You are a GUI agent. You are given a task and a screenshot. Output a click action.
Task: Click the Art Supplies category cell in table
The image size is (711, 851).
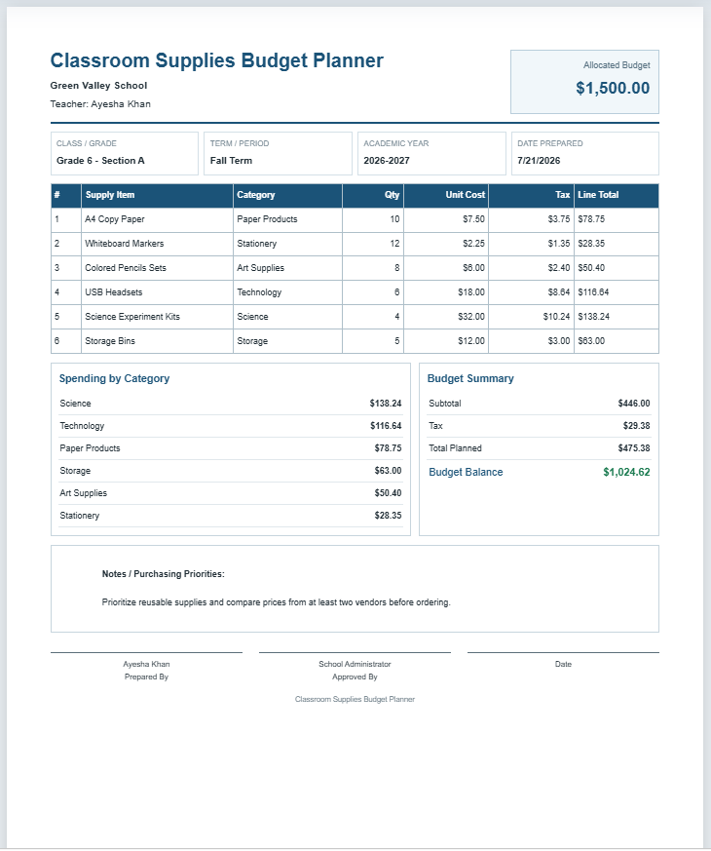click(287, 268)
